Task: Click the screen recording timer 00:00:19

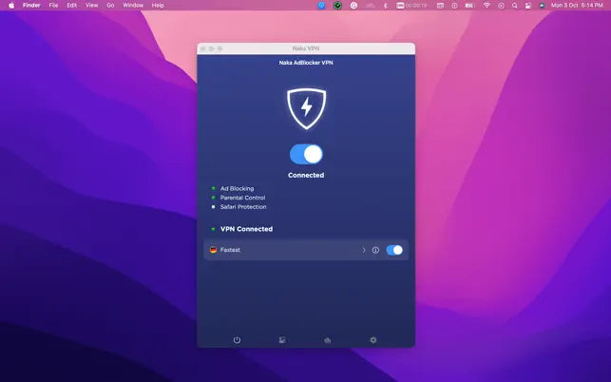Action: pyautogui.click(x=411, y=6)
